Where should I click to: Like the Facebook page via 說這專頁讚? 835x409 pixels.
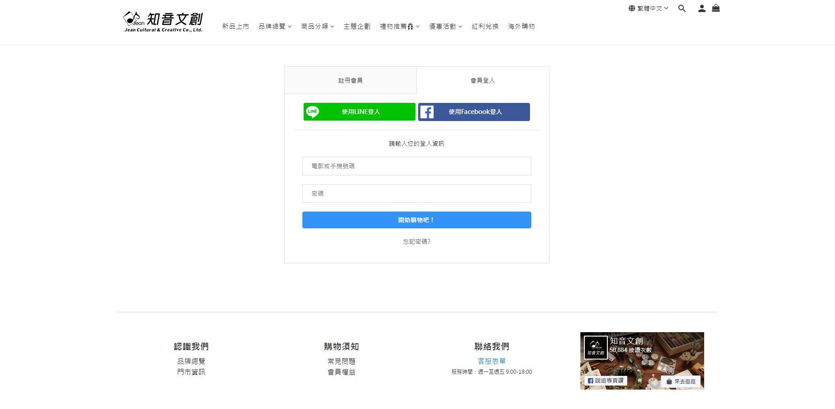click(x=605, y=380)
